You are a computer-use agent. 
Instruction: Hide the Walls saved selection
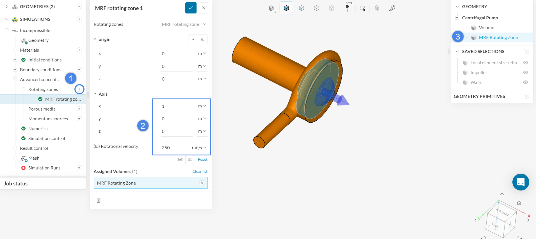(x=526, y=82)
